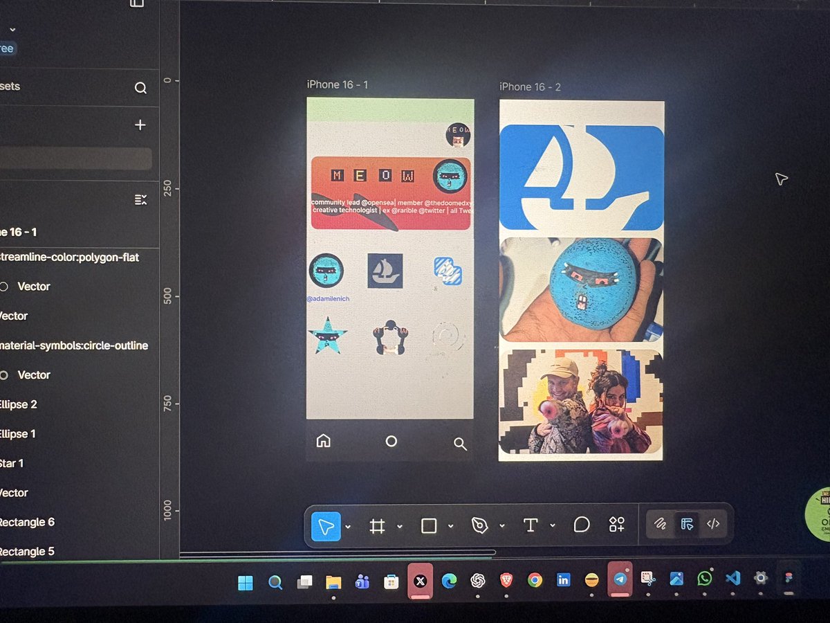Select the Ellipse 2 layer
The width and height of the screenshot is (830, 623).
(x=18, y=404)
